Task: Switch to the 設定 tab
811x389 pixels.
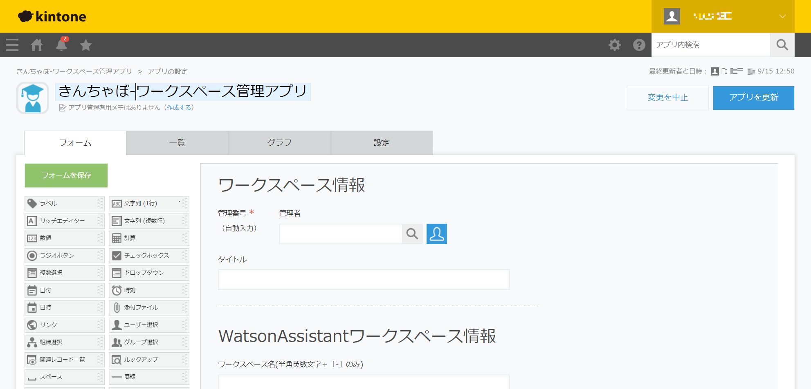Action: (382, 143)
